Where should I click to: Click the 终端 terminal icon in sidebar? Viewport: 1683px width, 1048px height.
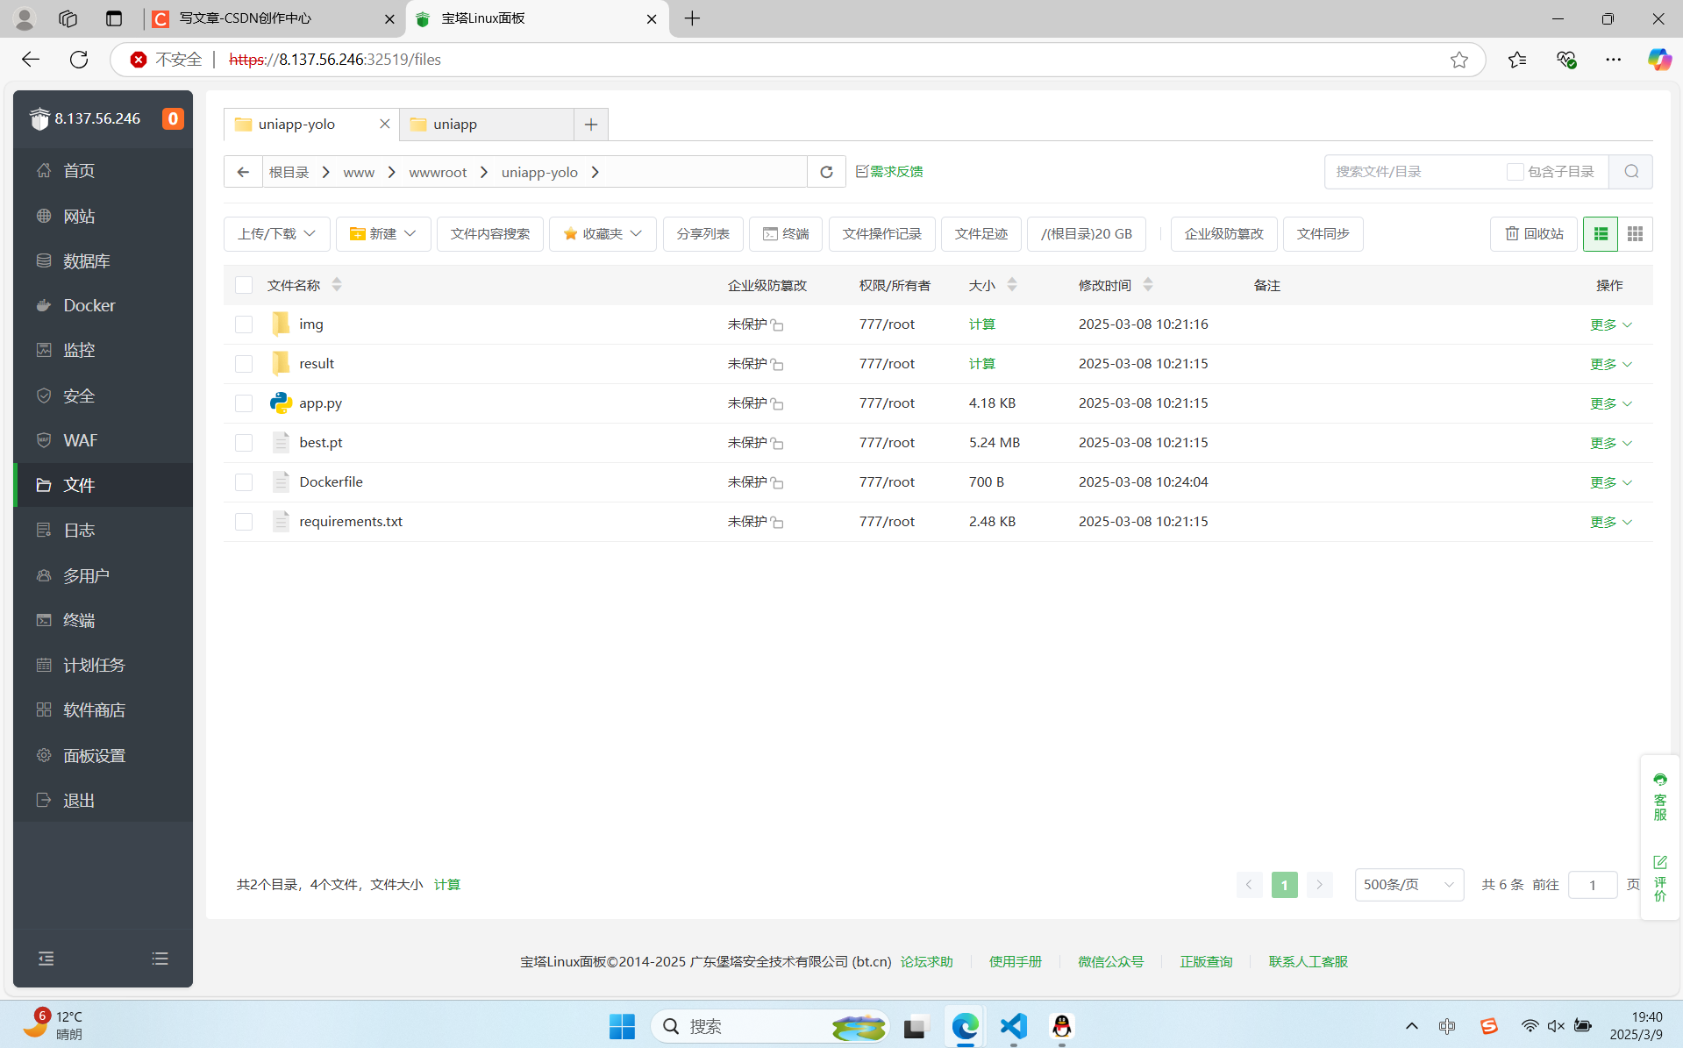tap(44, 620)
